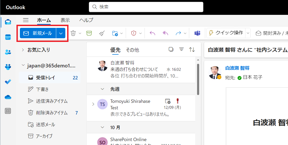This screenshot has height=145, width=288.
Task: Open the Test email from Tomoyuki Shirahase
Action: pos(141,108)
